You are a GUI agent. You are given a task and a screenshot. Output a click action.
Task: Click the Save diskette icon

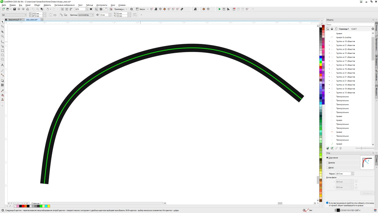click(14, 9)
